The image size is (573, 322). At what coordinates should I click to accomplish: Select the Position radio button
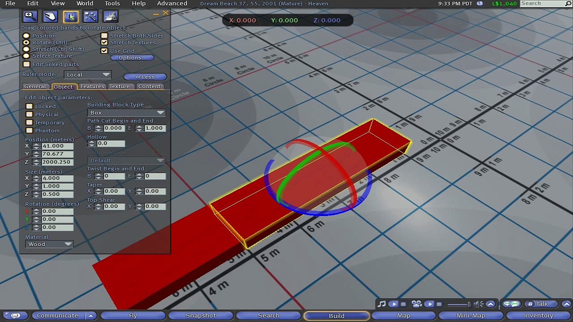(26, 36)
